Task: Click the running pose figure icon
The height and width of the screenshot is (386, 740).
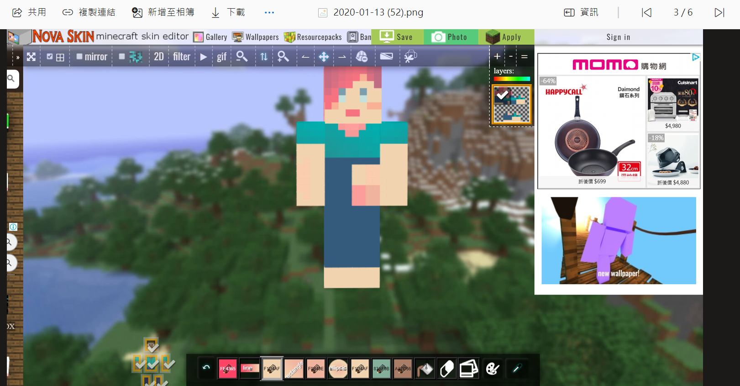Action: coord(410,57)
